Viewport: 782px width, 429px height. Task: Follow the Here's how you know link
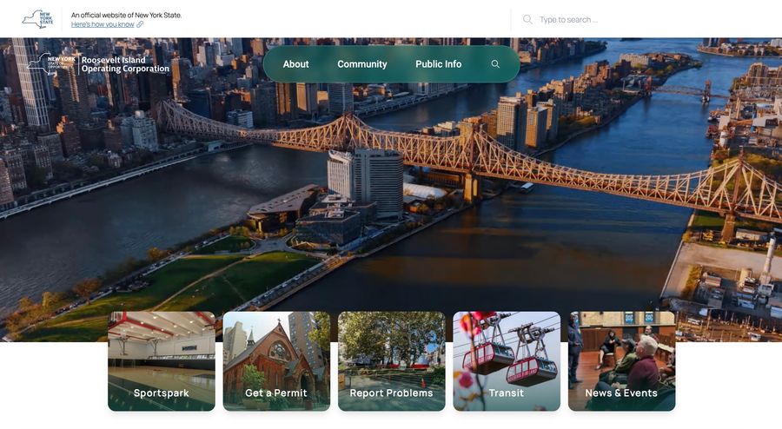[x=103, y=24]
